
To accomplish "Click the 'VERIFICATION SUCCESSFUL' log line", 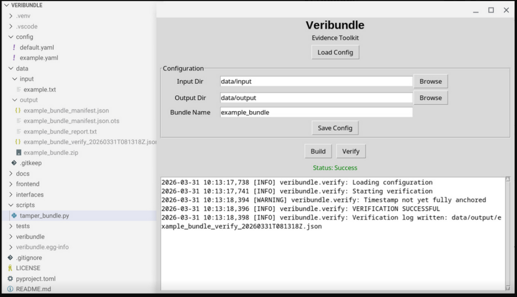I will pos(301,209).
